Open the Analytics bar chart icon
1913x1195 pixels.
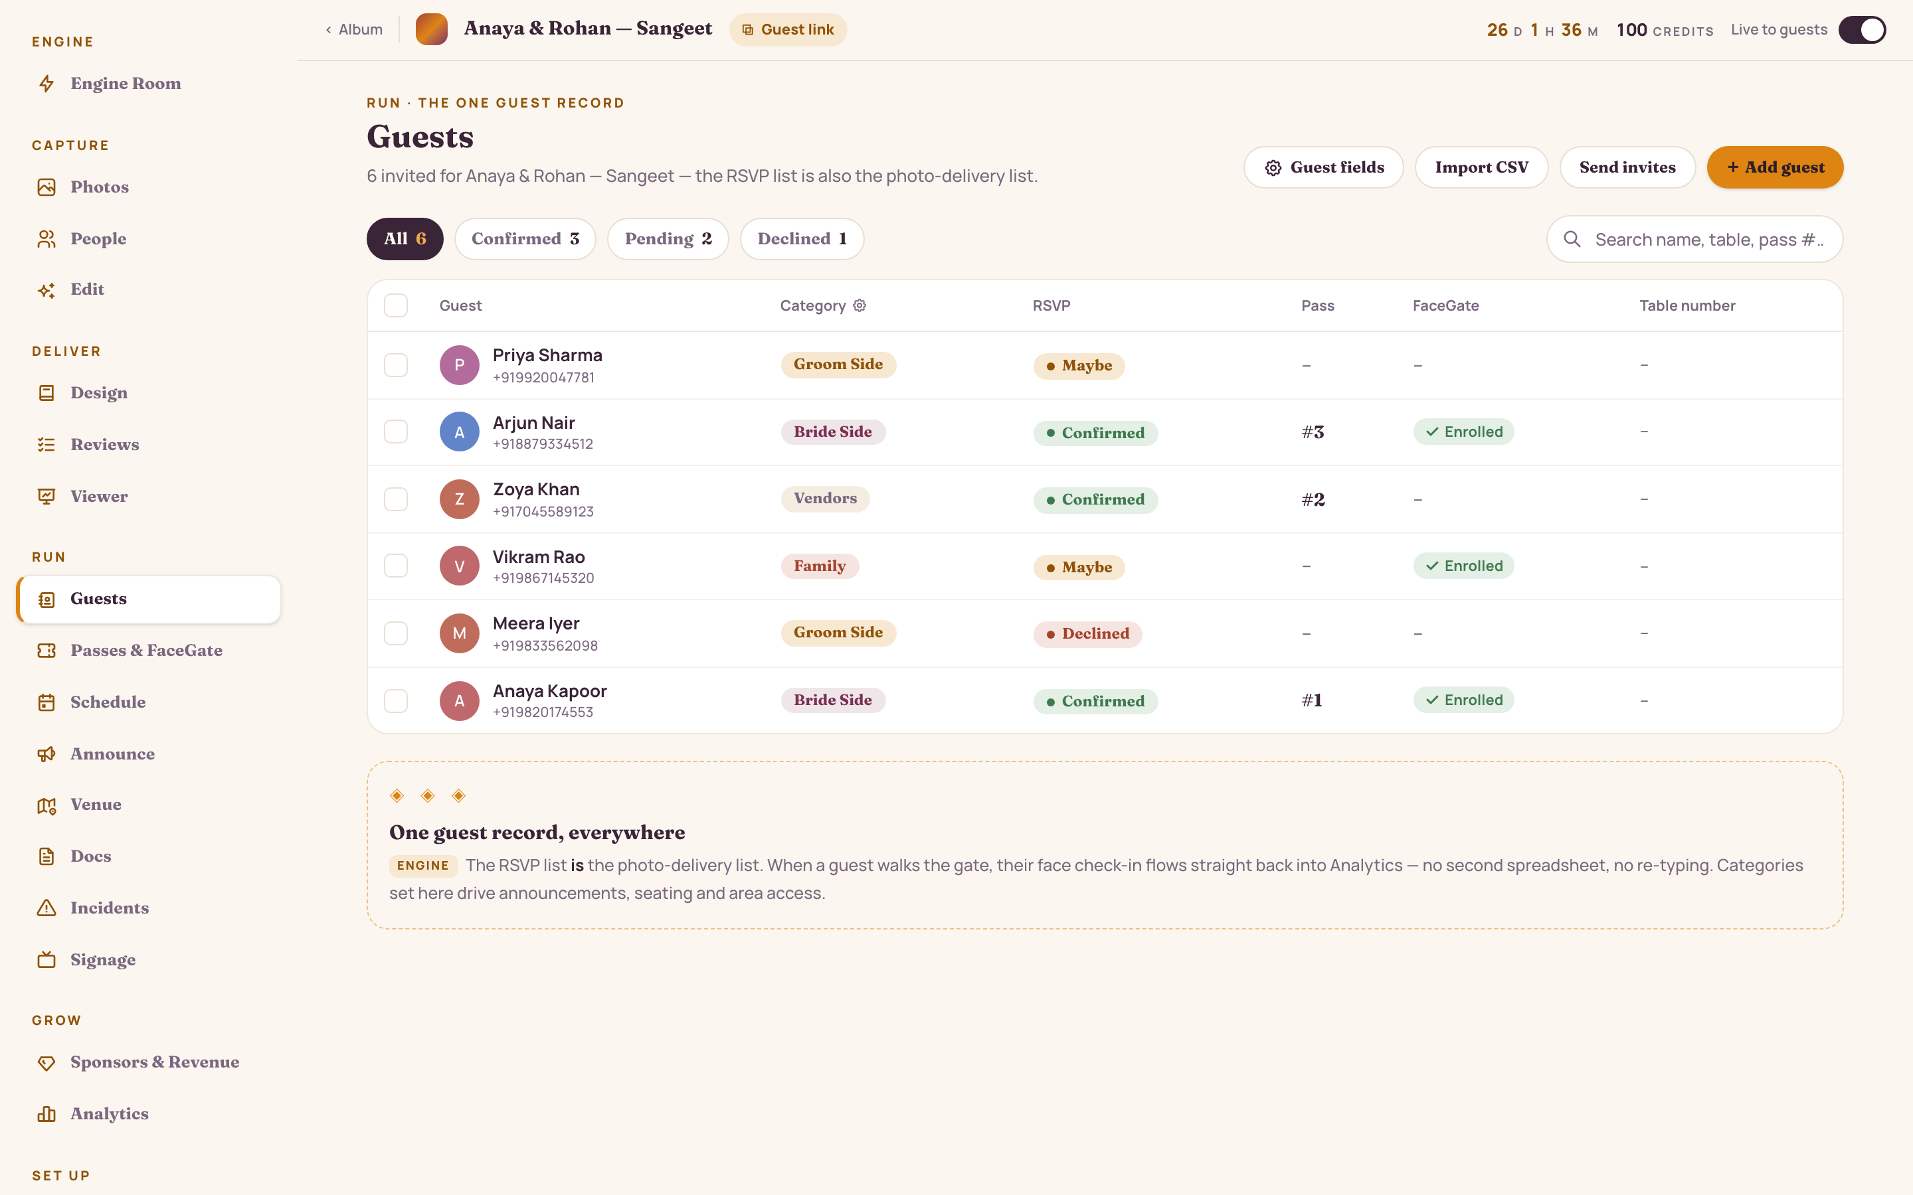click(46, 1115)
